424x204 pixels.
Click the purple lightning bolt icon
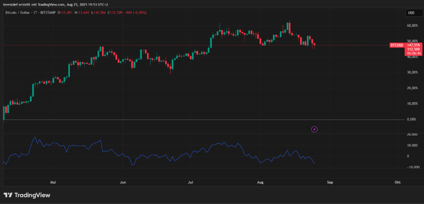pos(314,129)
